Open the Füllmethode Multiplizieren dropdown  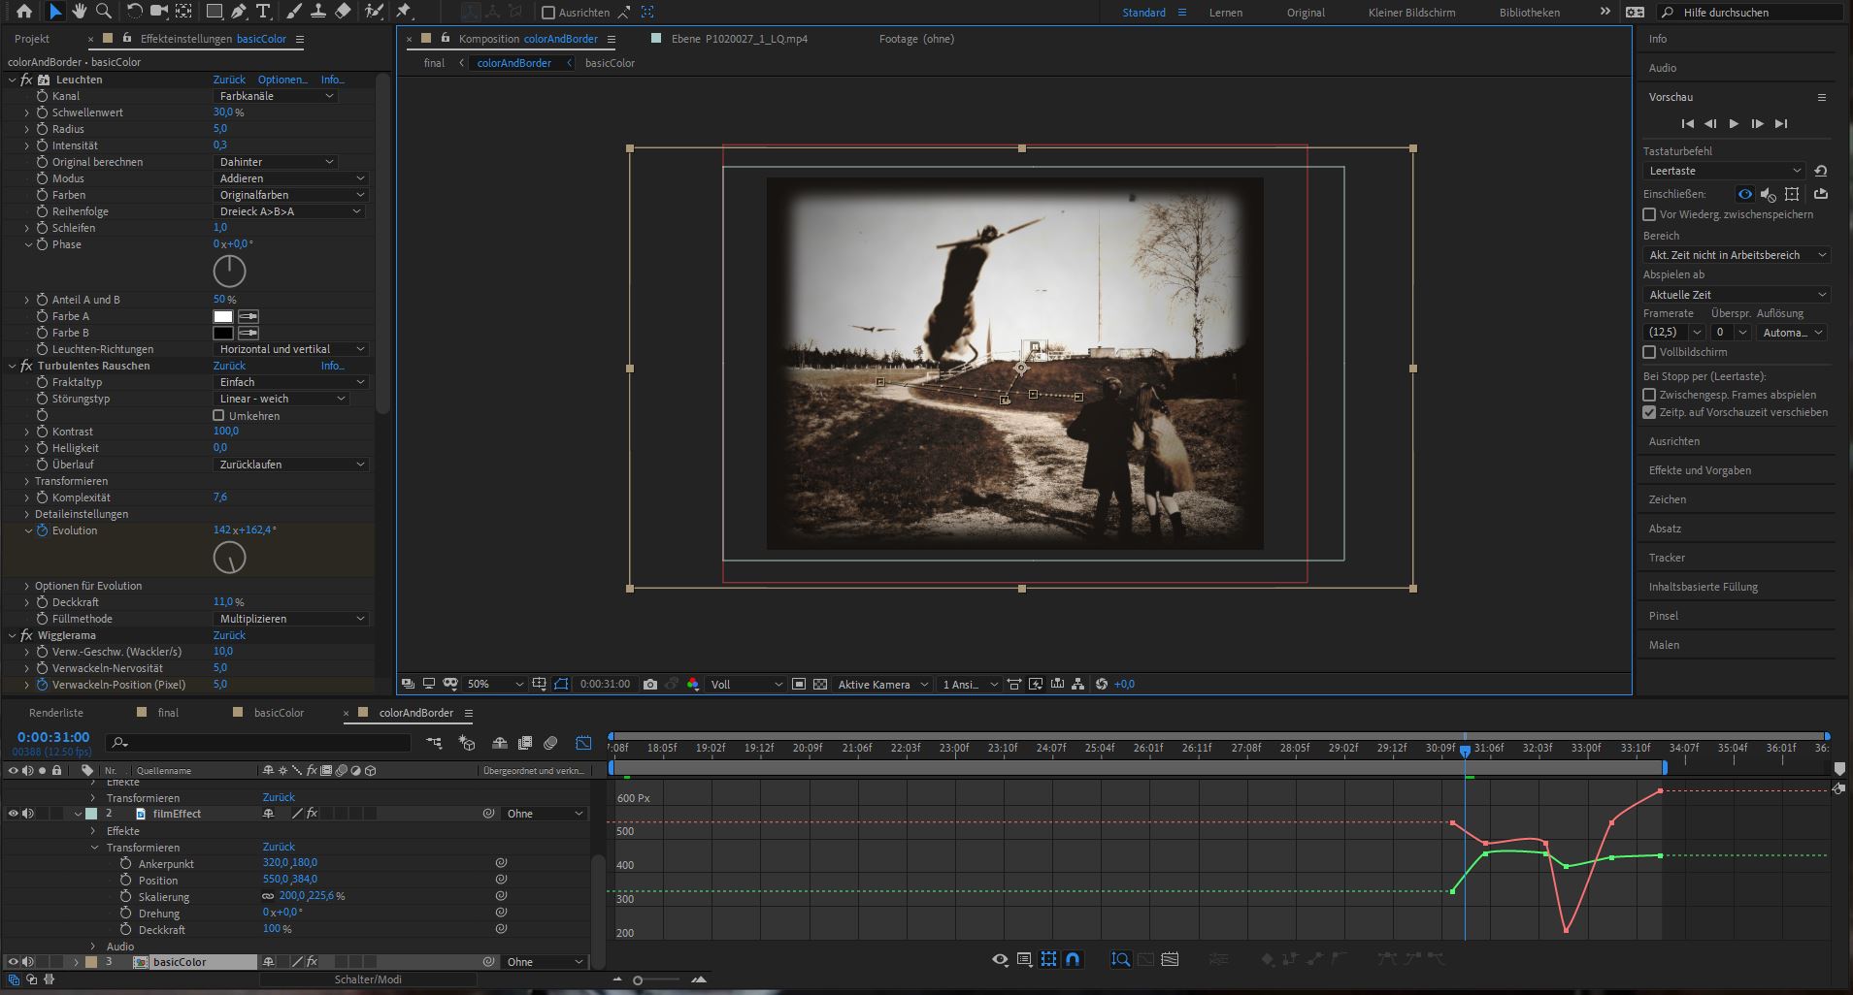[x=290, y=619]
